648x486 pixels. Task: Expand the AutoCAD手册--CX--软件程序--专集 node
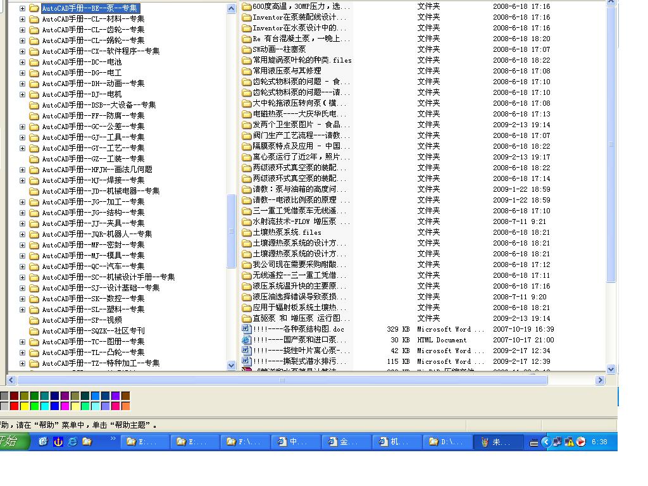click(22, 51)
